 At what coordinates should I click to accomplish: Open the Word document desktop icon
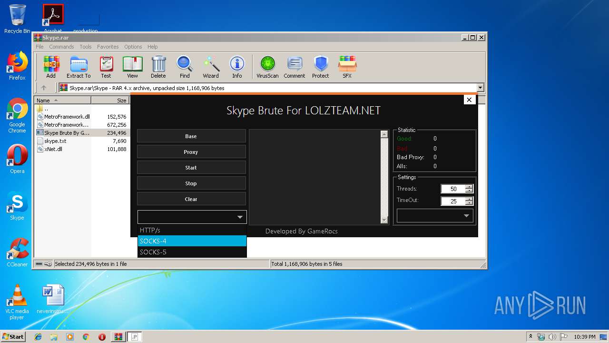point(53,299)
